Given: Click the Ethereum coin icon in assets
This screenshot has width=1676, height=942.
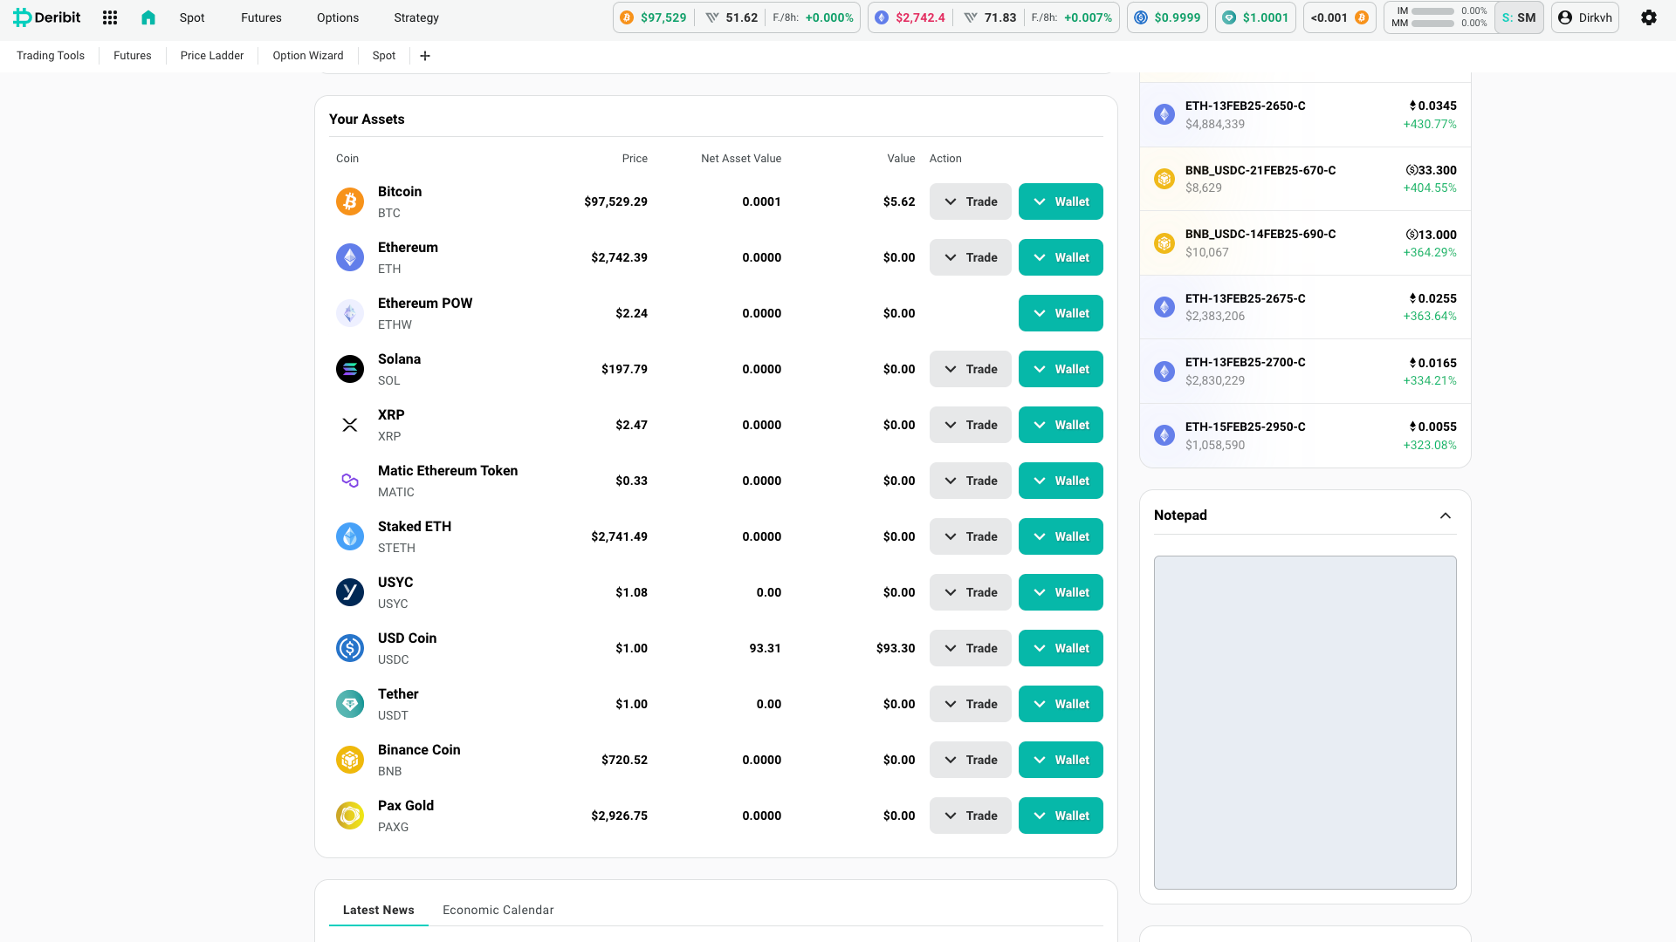Looking at the screenshot, I should tap(350, 257).
